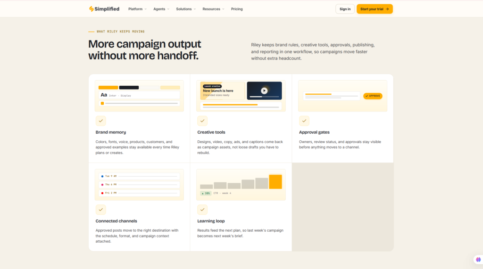Expand the Resources dropdown chevron
Viewport: 483px width, 269px height.
click(x=223, y=9)
